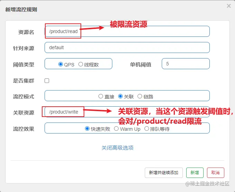
Task: Click the 新增流控规则 dialog title
Action: (x=21, y=10)
